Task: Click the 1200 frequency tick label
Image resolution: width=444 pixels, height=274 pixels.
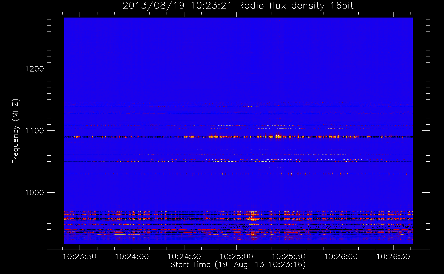Action: click(x=34, y=69)
